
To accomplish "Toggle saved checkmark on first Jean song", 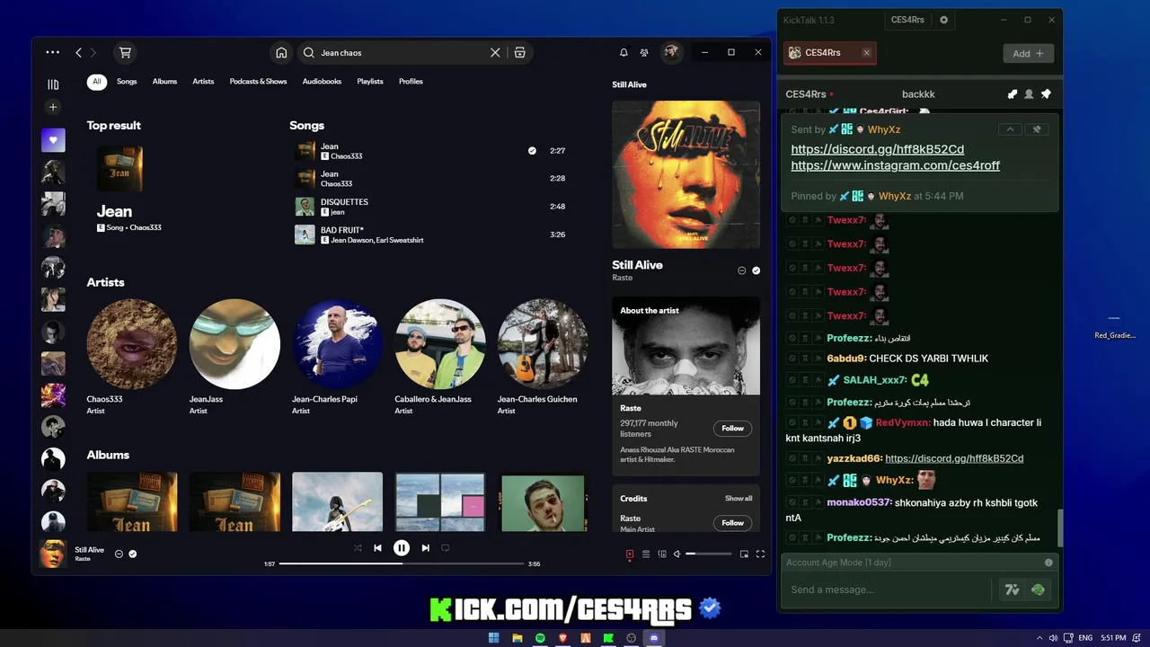I will tap(532, 151).
